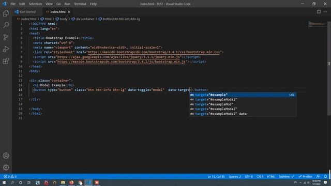Viewport: 331px width, 186px height.
Task: Click the Bootstrap Example title text on line 4
Action: 62,38
